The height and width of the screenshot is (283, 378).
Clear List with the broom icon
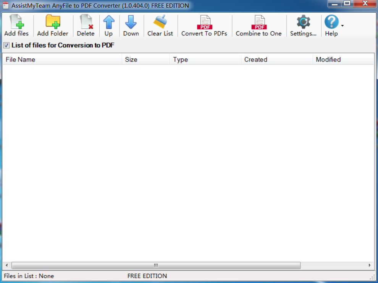tap(160, 26)
